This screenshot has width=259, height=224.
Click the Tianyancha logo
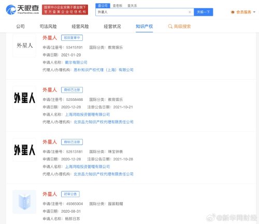pos(22,10)
